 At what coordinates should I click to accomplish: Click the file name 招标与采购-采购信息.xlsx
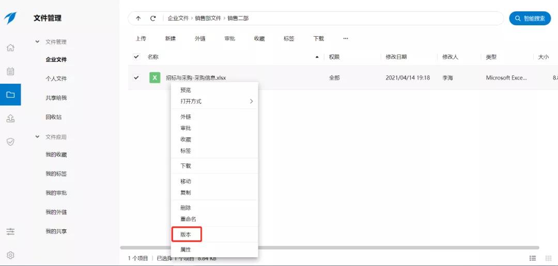click(x=196, y=77)
